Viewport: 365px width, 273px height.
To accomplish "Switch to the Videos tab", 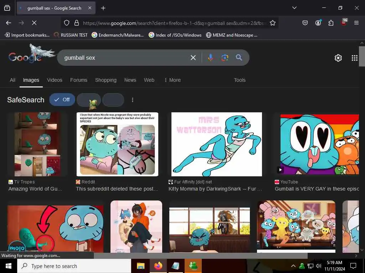I will (55, 80).
